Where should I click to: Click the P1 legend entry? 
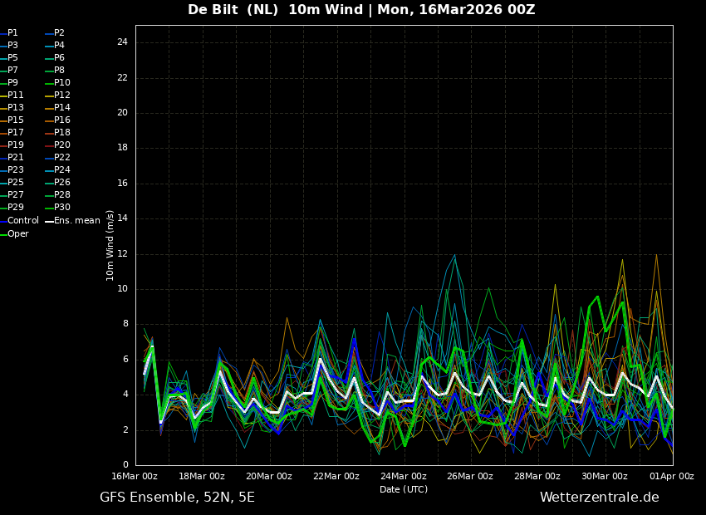coord(12,33)
